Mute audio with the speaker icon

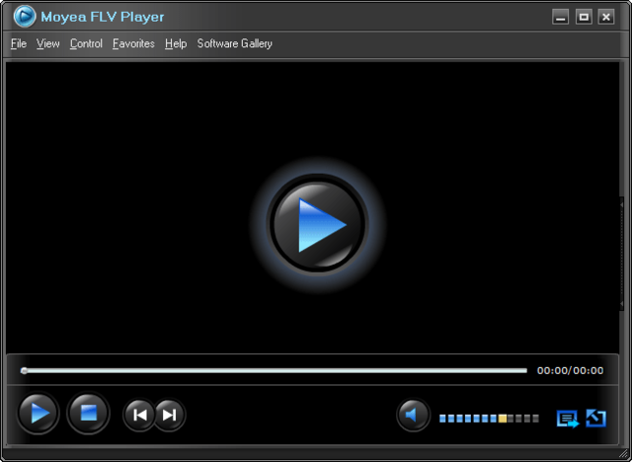point(413,415)
